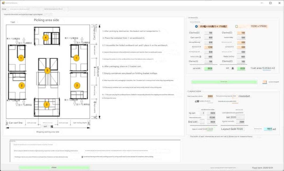The image size is (284, 171).
Task: Click the app icon in the title bar
Action: [3, 3]
